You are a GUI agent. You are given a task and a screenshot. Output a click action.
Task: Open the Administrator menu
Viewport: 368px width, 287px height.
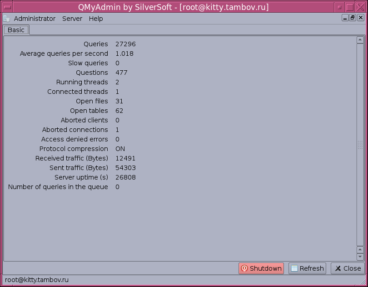(x=35, y=19)
